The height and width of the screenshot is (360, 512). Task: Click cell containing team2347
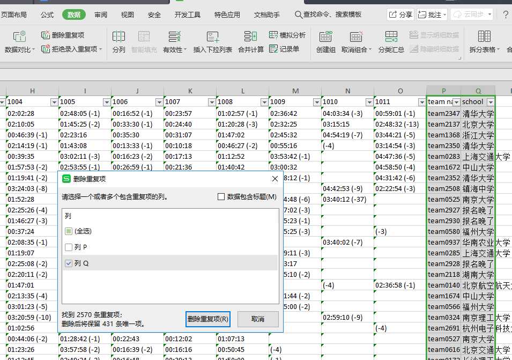(x=443, y=113)
